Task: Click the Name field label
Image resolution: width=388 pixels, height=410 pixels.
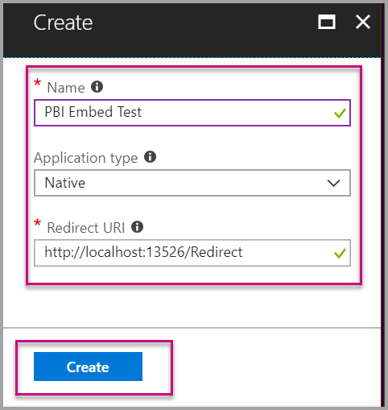Action: [66, 88]
